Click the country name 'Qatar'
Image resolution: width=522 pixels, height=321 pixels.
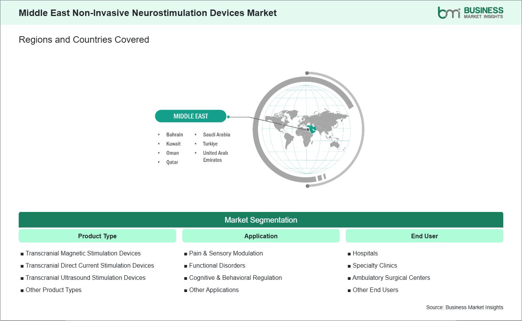(172, 162)
